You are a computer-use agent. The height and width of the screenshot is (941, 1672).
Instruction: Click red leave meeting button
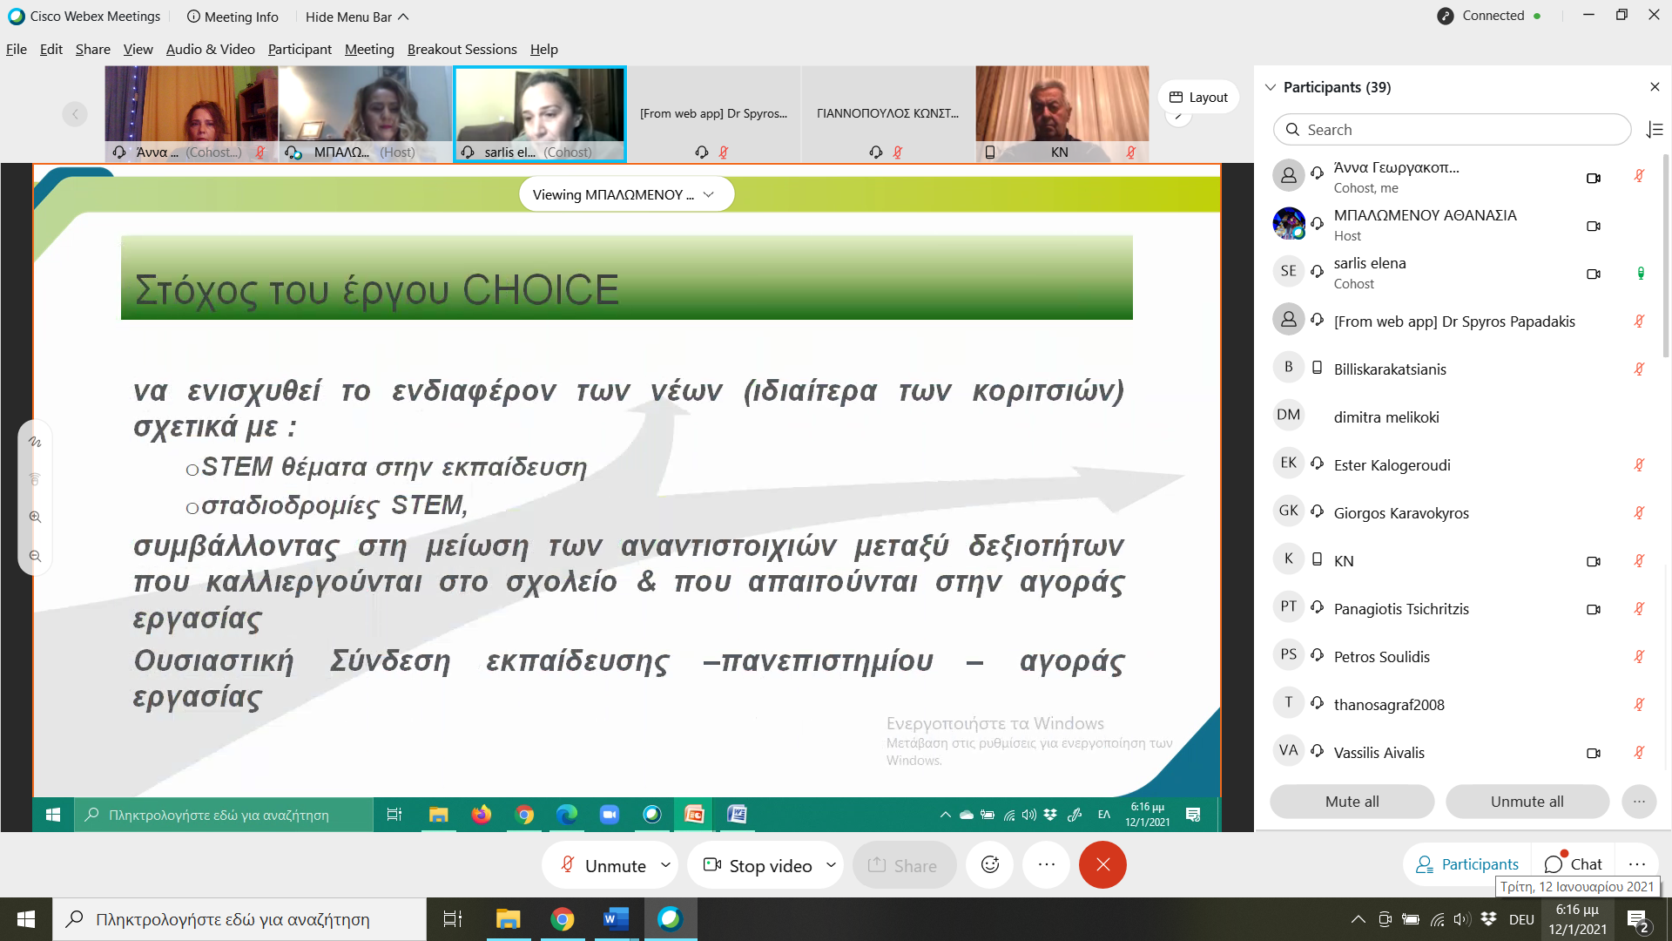tap(1102, 864)
